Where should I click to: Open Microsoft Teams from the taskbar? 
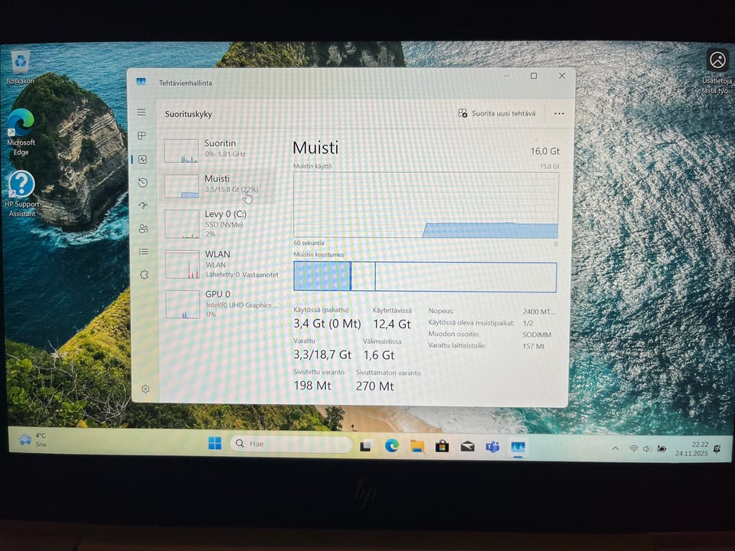point(492,447)
